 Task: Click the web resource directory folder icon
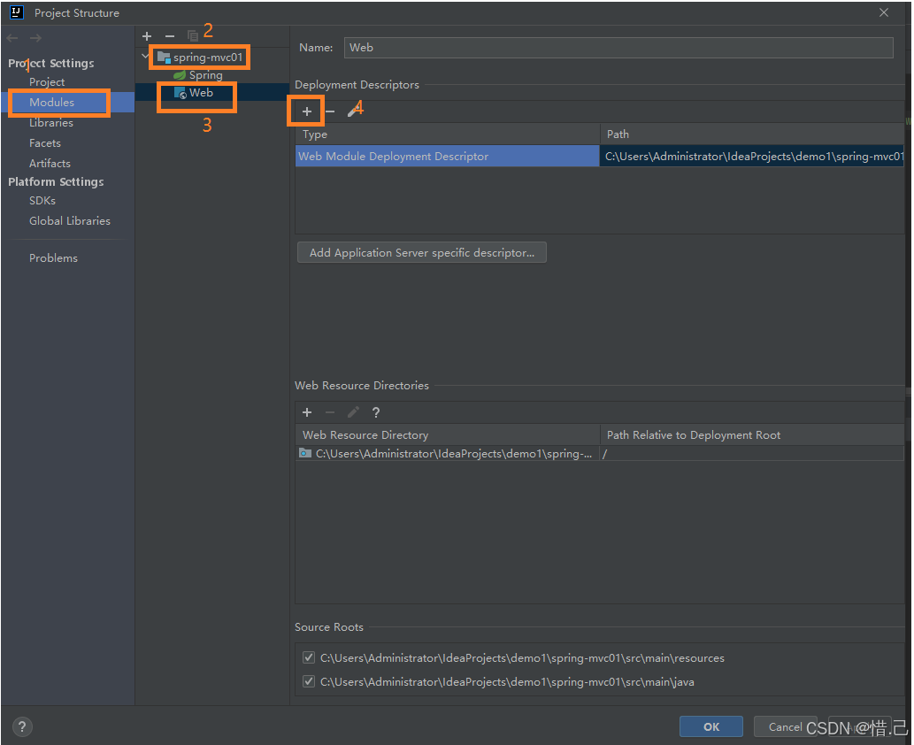pyautogui.click(x=305, y=453)
